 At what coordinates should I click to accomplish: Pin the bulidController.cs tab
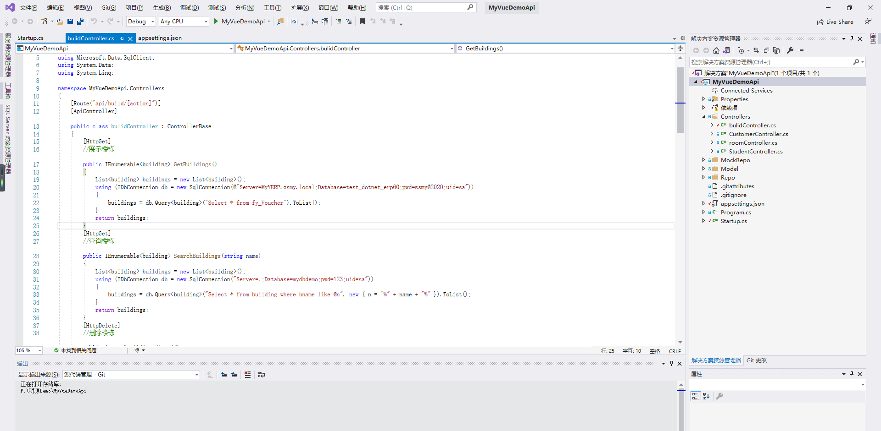coord(122,38)
